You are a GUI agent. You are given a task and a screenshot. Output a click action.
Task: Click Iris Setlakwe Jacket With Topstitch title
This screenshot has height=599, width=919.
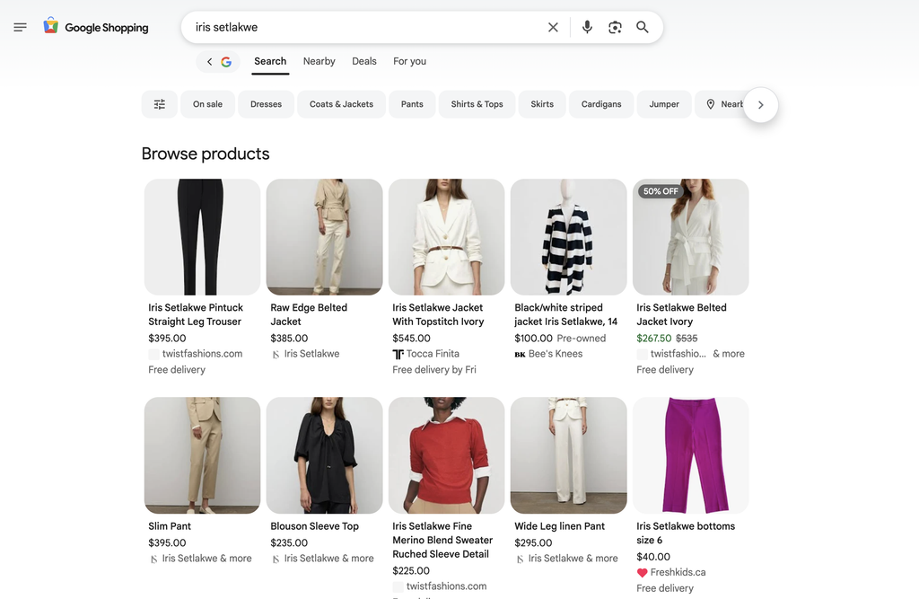(x=438, y=314)
